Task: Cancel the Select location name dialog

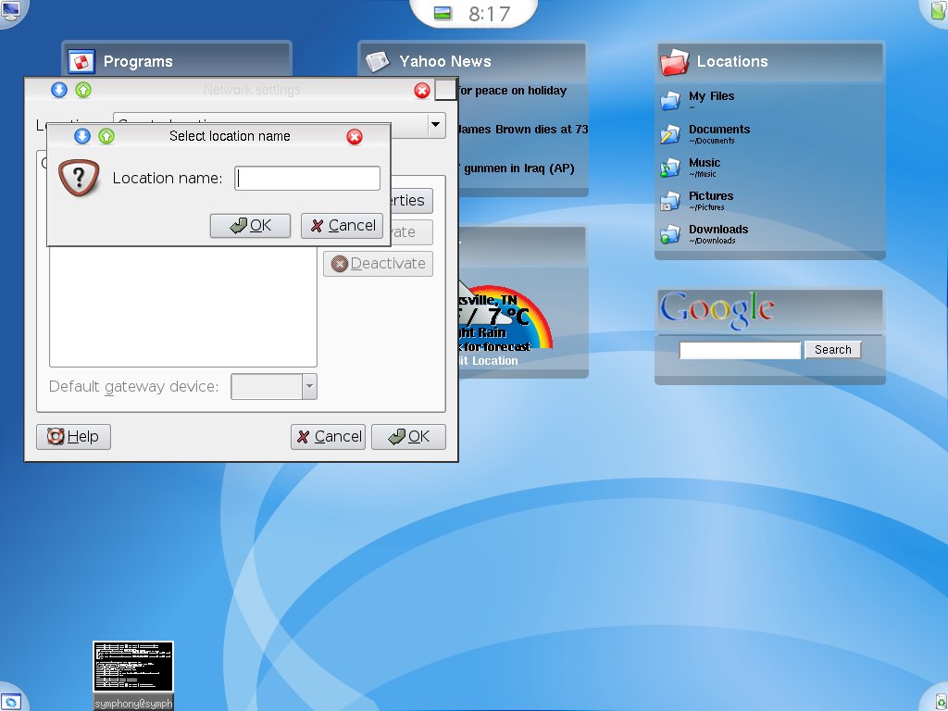Action: [x=343, y=226]
